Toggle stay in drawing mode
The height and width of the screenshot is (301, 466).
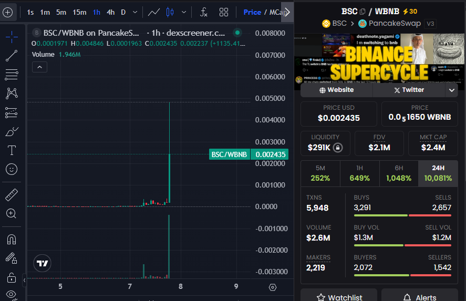click(x=12, y=258)
